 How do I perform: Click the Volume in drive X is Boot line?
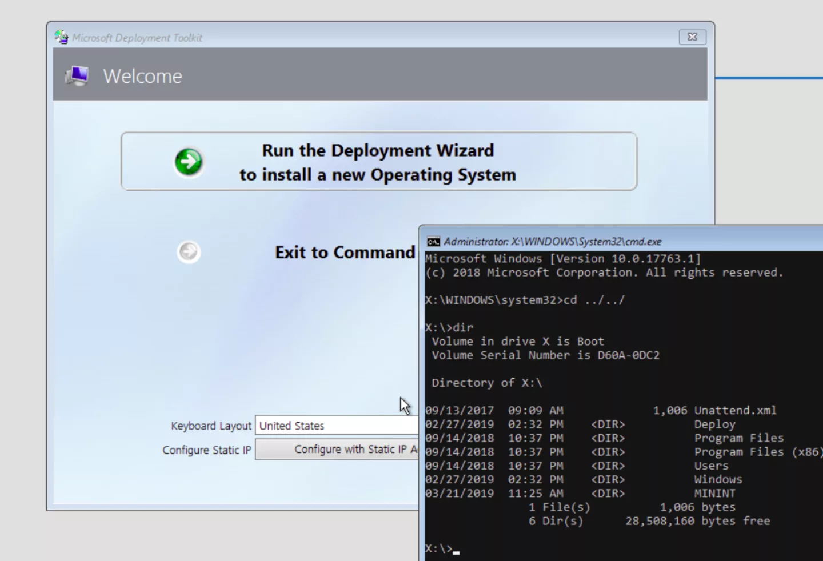pos(518,342)
